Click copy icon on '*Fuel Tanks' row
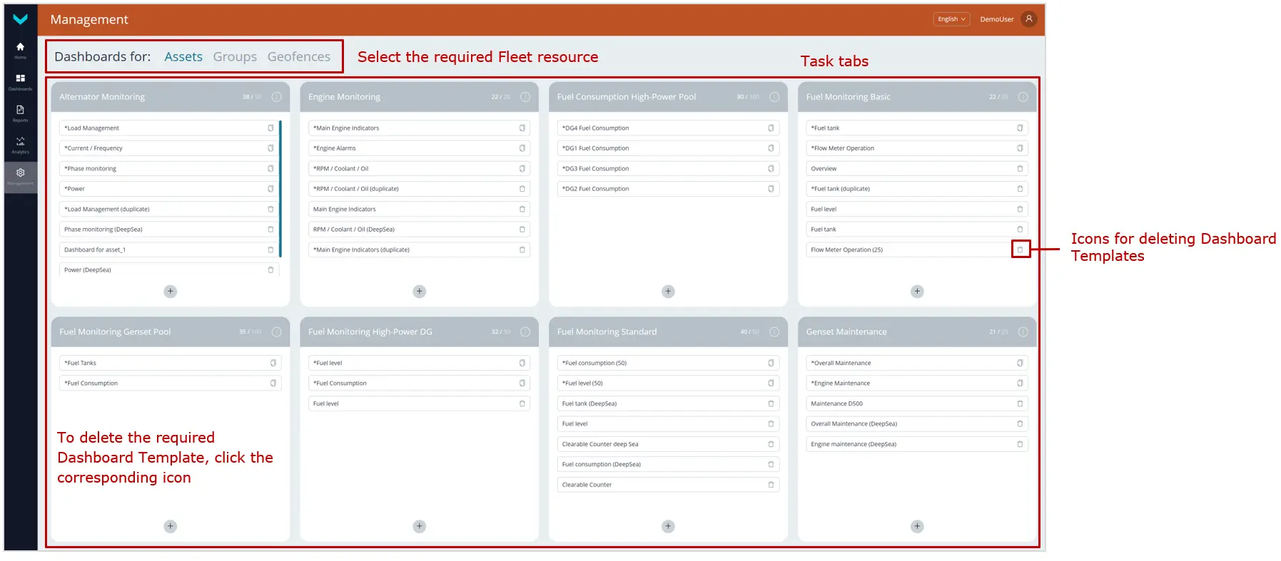The width and height of the screenshot is (1281, 561). [273, 363]
